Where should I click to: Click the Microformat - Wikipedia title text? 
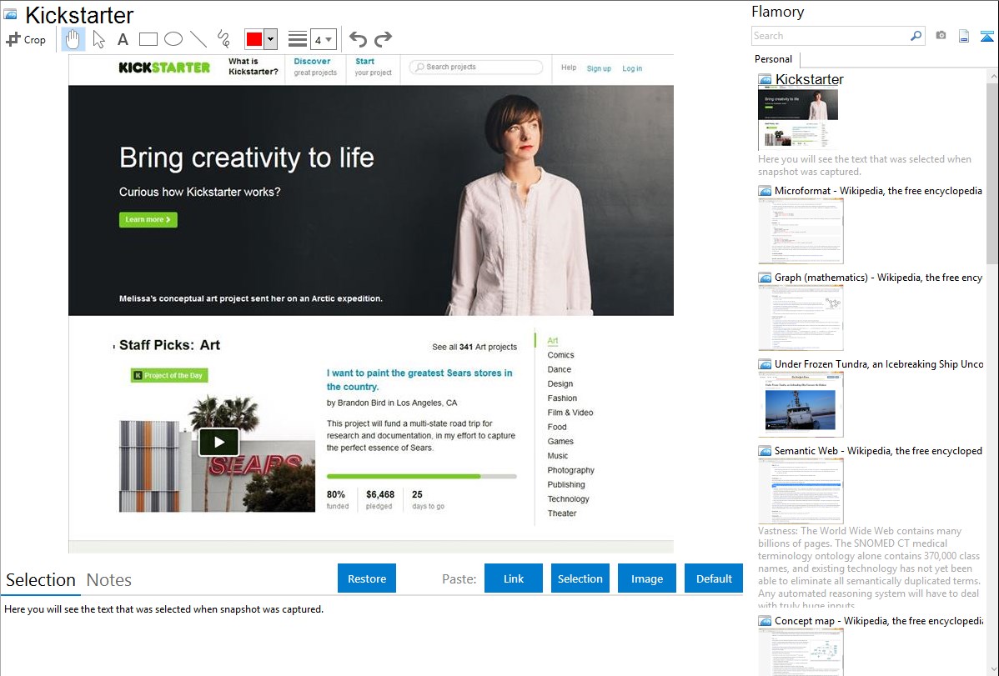coord(878,191)
